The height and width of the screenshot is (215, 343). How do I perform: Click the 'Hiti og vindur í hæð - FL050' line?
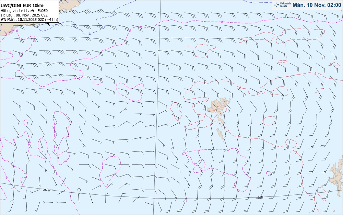[24, 11]
